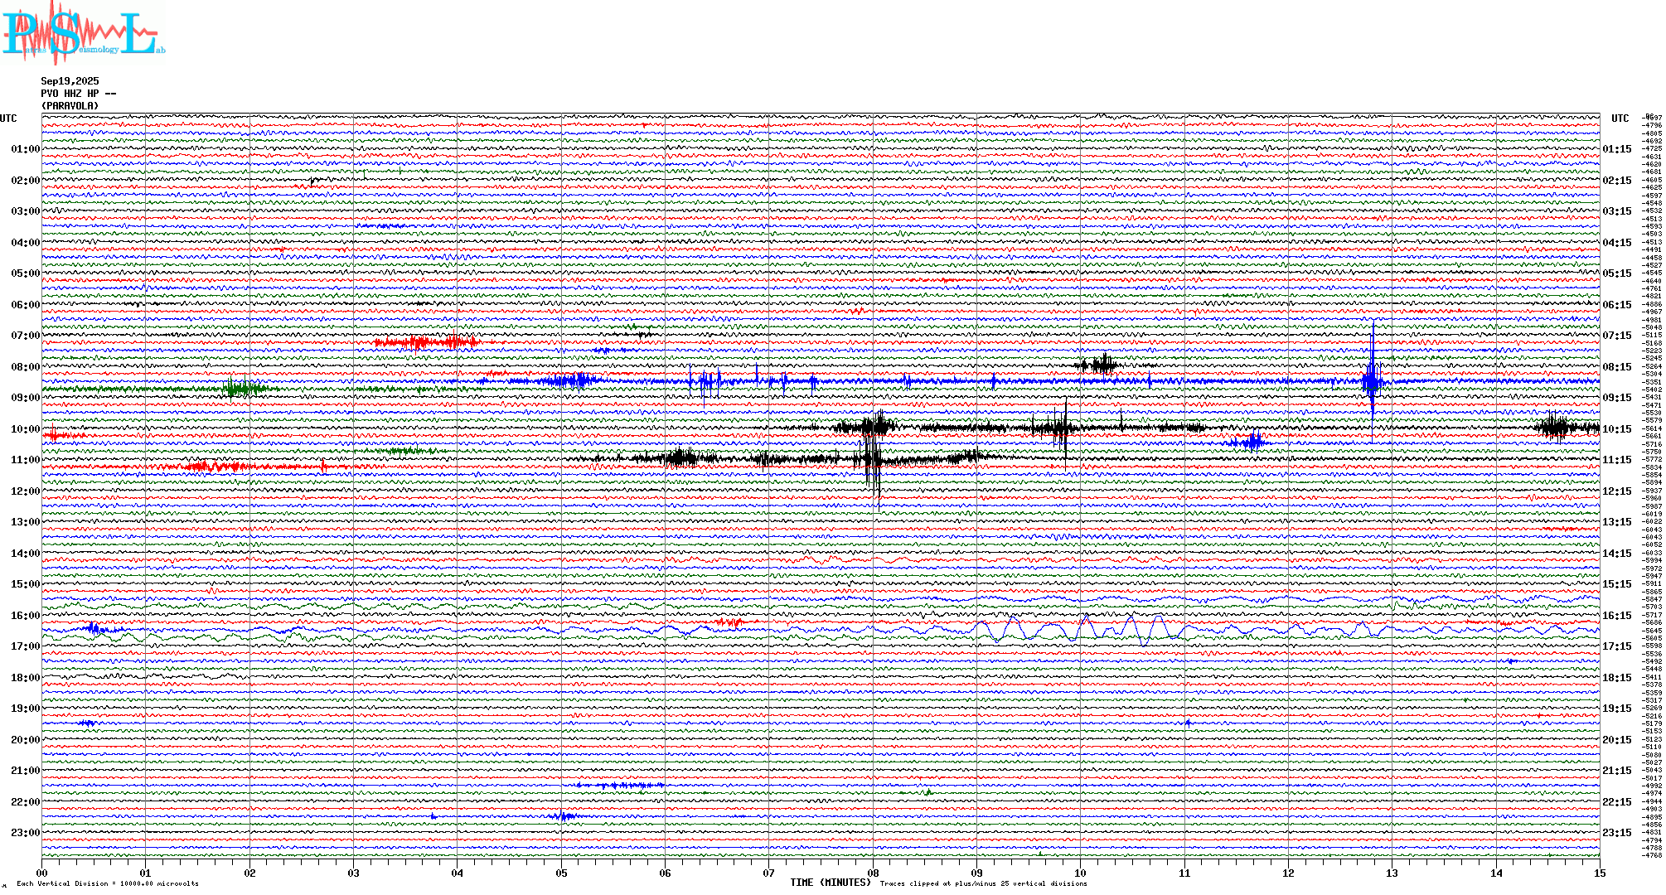Screen dimensions: 1666x895
Task: Select the date text 'Sep19,2025'
Action: [70, 81]
